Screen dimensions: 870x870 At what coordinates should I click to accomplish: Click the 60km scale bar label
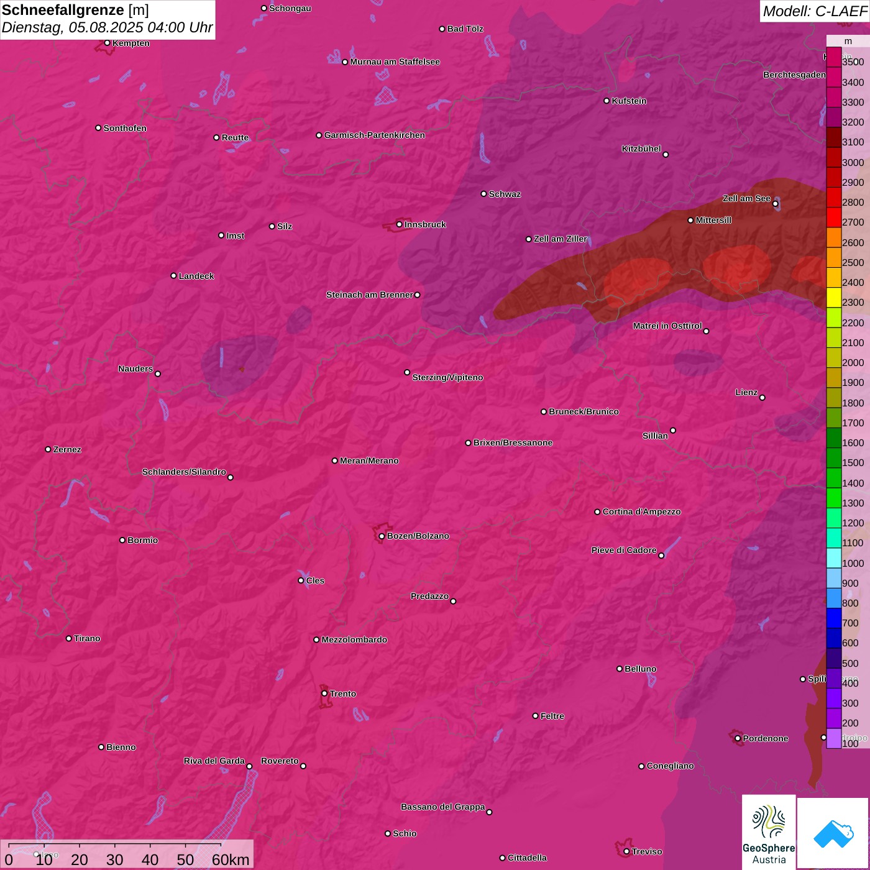coord(231,859)
